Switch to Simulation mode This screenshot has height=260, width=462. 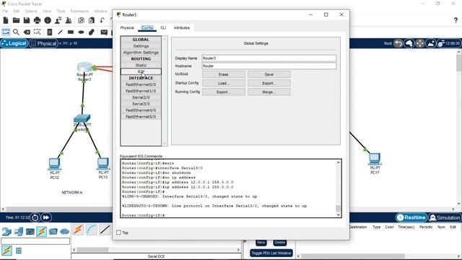tap(445, 217)
